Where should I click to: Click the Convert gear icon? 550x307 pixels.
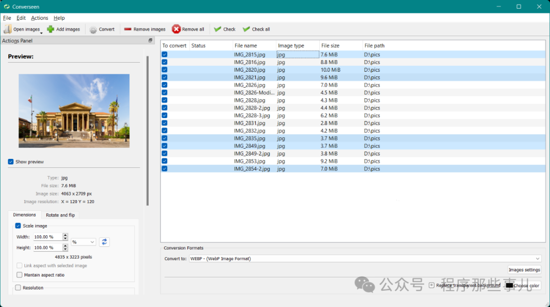[93, 30]
